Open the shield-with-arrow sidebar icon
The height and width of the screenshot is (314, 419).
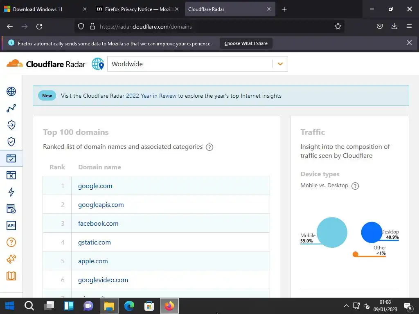(11, 125)
